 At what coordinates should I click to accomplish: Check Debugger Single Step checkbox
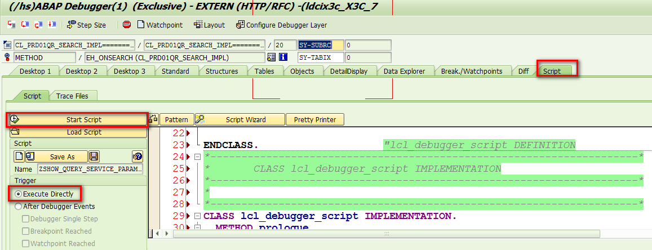pos(26,219)
